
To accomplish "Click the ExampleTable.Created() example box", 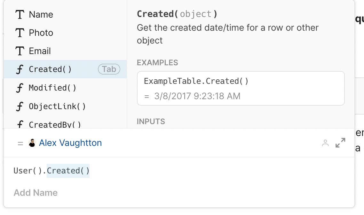I will pyautogui.click(x=241, y=88).
